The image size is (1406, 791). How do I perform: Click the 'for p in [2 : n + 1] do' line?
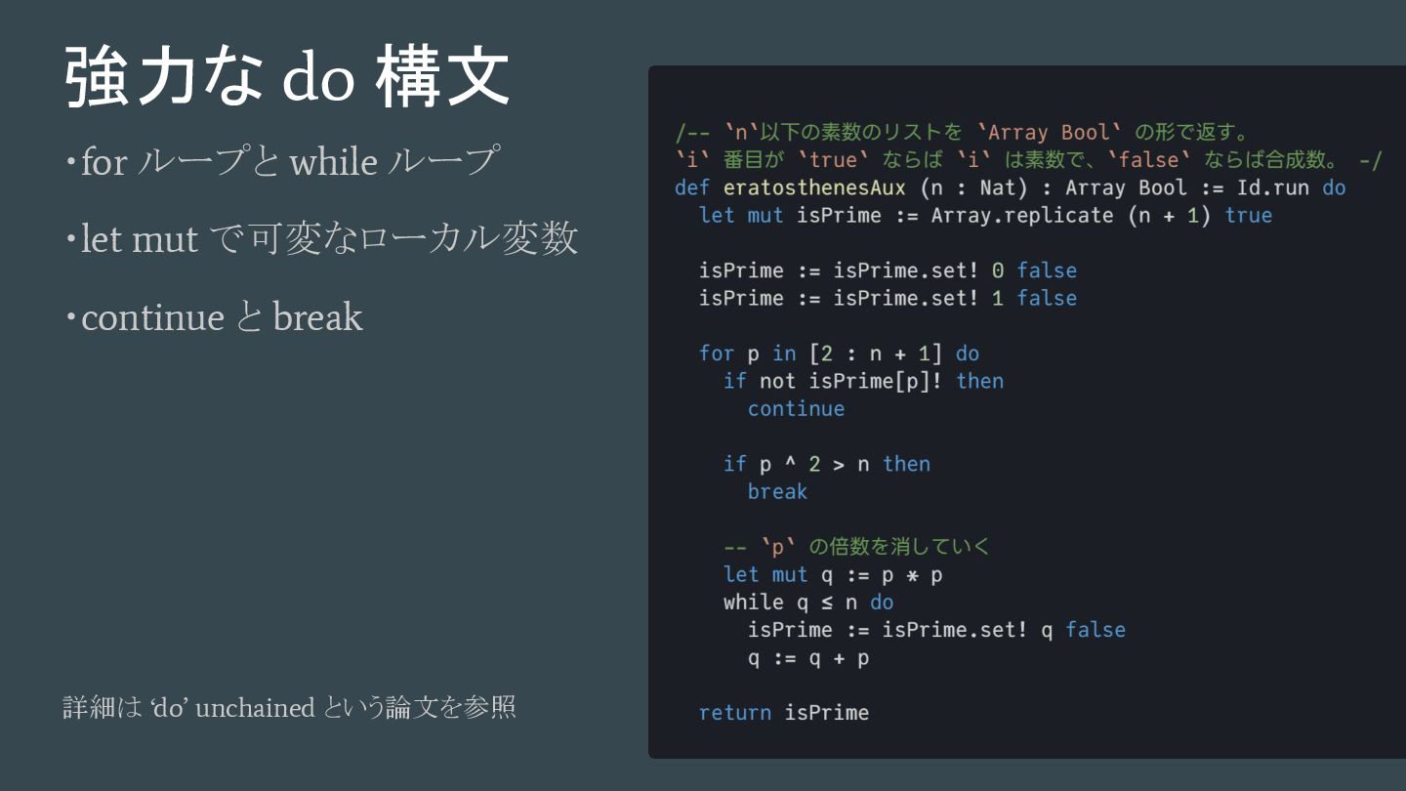839,354
